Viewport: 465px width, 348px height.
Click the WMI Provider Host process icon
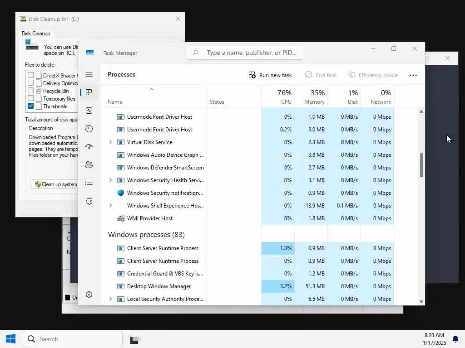121,218
